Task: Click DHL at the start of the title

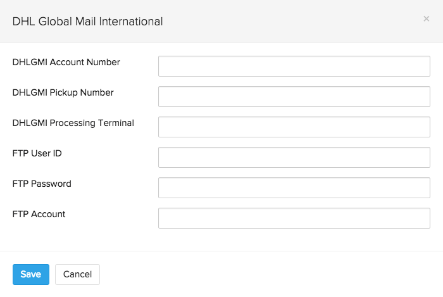Action: click(x=22, y=22)
